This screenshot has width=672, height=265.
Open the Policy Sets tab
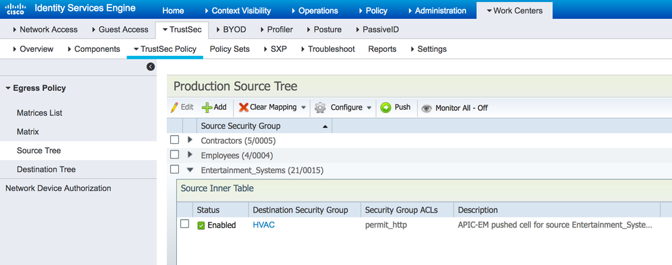tap(229, 49)
